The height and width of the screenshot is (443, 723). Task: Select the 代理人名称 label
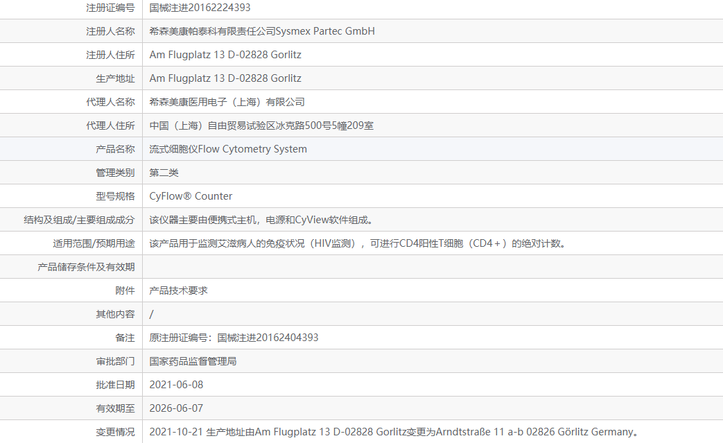coord(110,102)
